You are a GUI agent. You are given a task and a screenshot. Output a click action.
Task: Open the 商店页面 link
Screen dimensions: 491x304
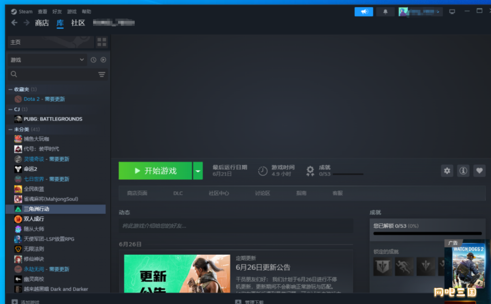point(137,193)
